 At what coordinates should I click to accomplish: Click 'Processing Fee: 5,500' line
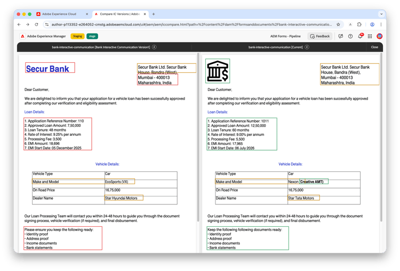pyautogui.click(x=226, y=139)
